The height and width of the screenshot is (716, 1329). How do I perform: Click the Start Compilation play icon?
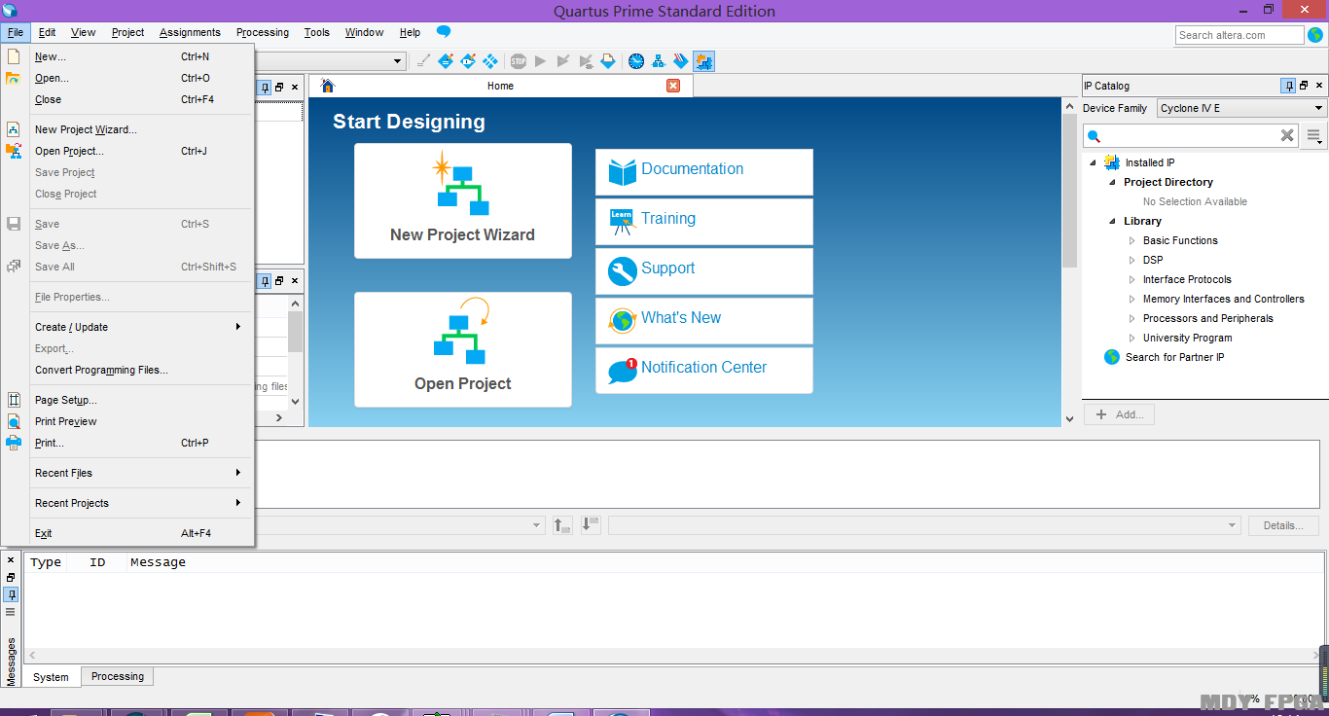coord(541,61)
